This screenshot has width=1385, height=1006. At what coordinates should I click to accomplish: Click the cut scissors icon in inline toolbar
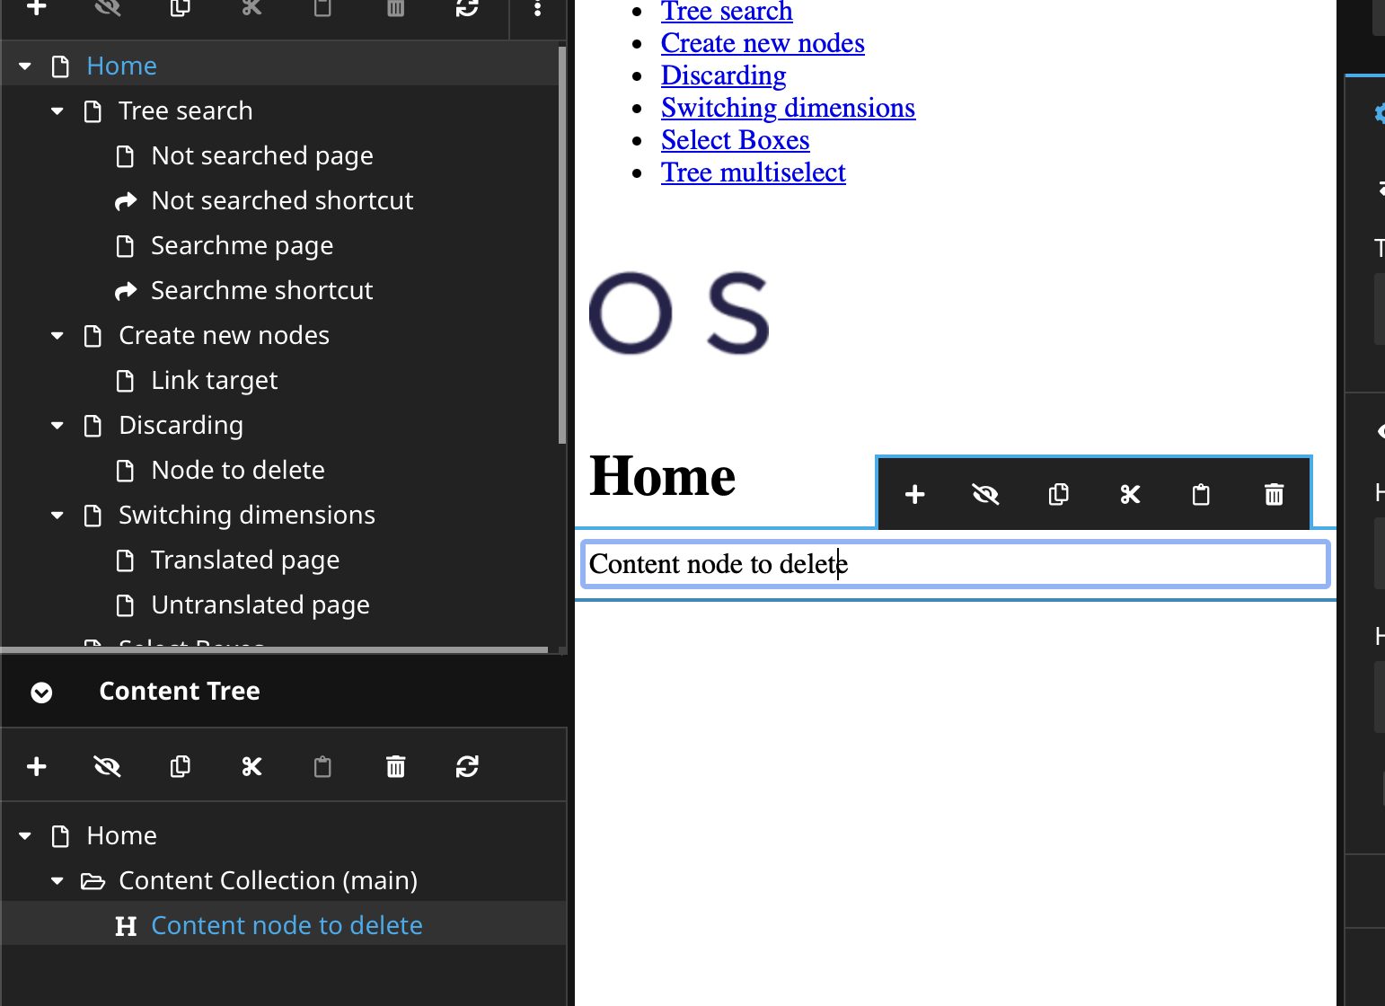pyautogui.click(x=1130, y=495)
